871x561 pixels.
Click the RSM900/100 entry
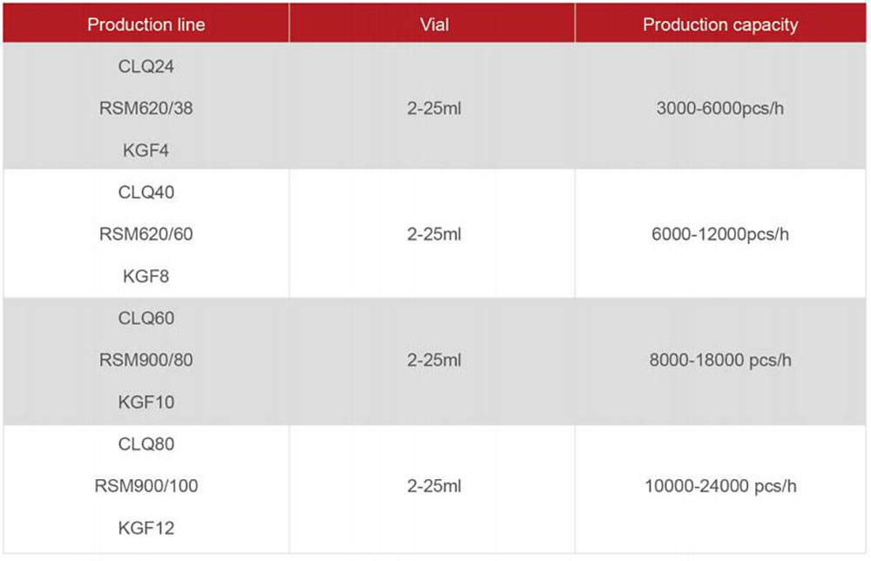[x=145, y=486]
